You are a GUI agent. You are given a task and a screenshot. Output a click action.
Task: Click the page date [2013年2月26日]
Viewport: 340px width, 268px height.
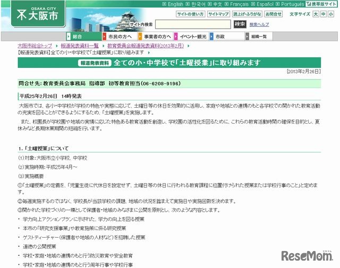pos(303,71)
